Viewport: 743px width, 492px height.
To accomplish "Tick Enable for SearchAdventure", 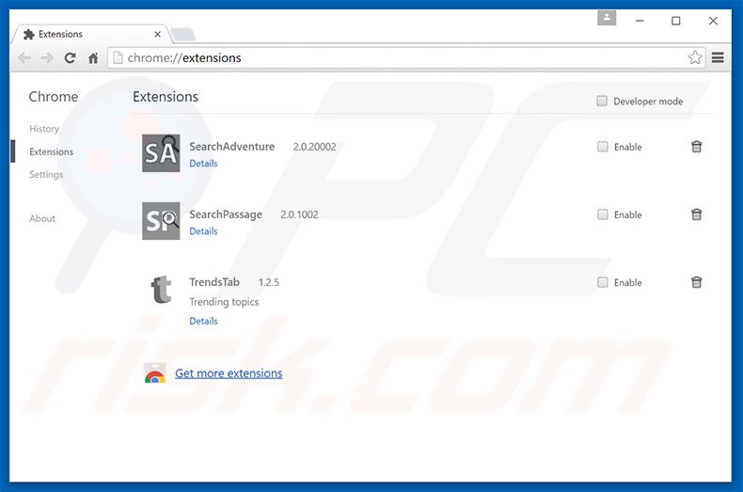I will pos(602,147).
